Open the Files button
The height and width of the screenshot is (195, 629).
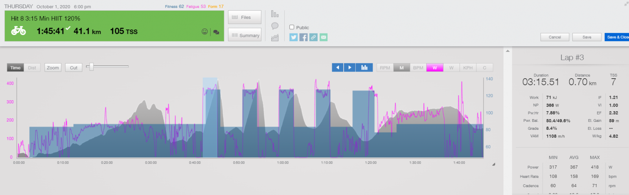coord(245,17)
